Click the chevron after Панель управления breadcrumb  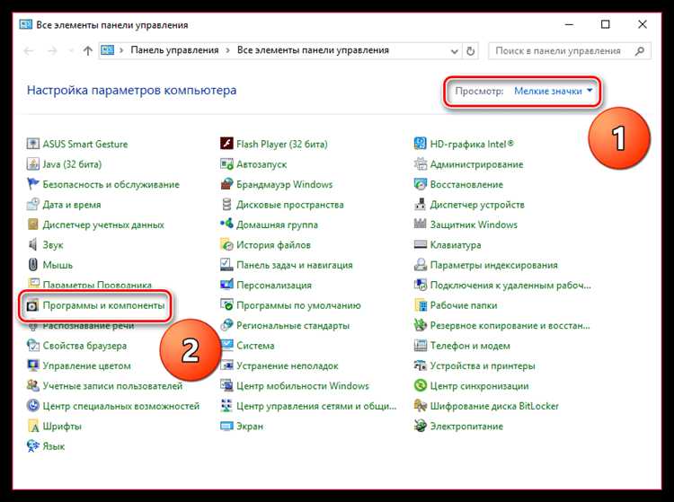click(x=228, y=50)
